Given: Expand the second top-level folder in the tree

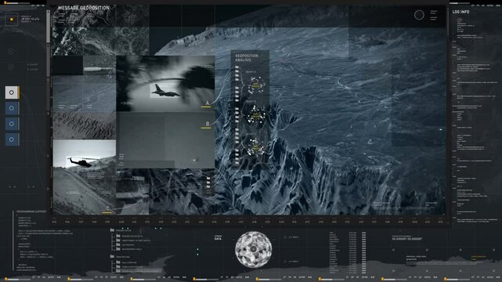Looking at the screenshot, I should [112, 256].
